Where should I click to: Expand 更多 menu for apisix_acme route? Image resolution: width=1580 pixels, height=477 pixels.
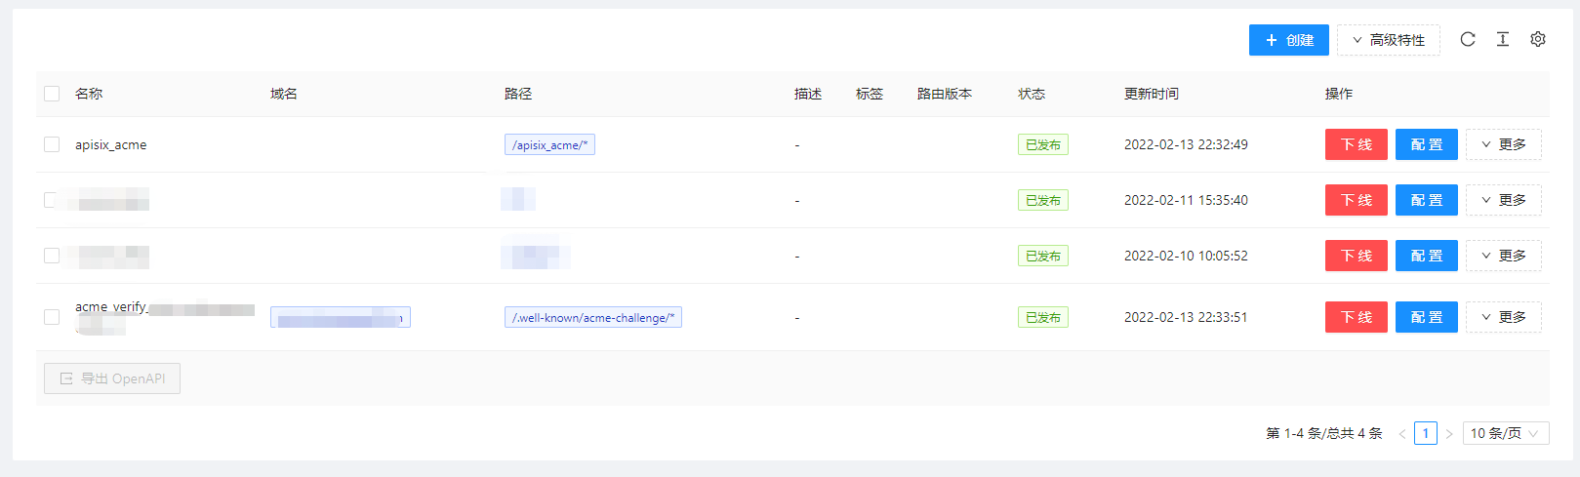click(x=1503, y=144)
